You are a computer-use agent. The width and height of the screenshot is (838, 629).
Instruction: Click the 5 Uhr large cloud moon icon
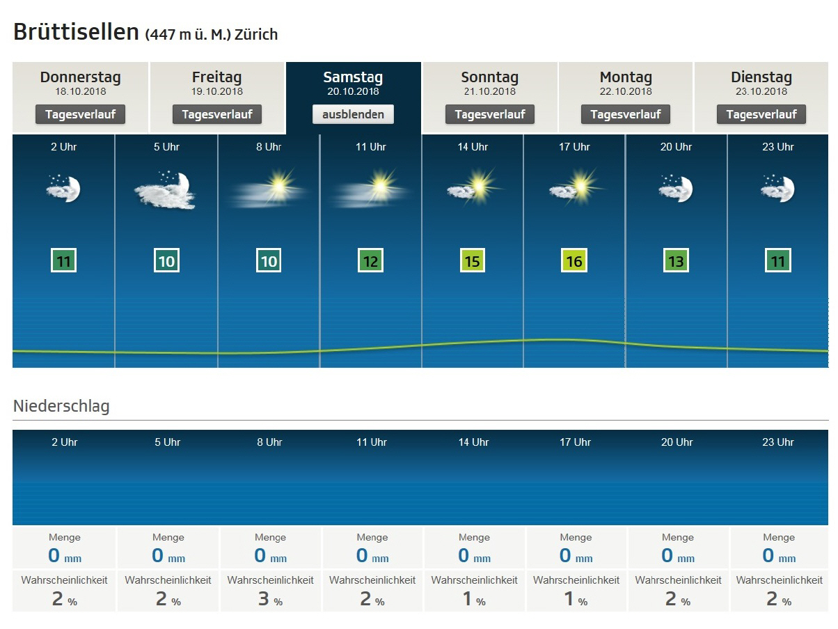(166, 190)
